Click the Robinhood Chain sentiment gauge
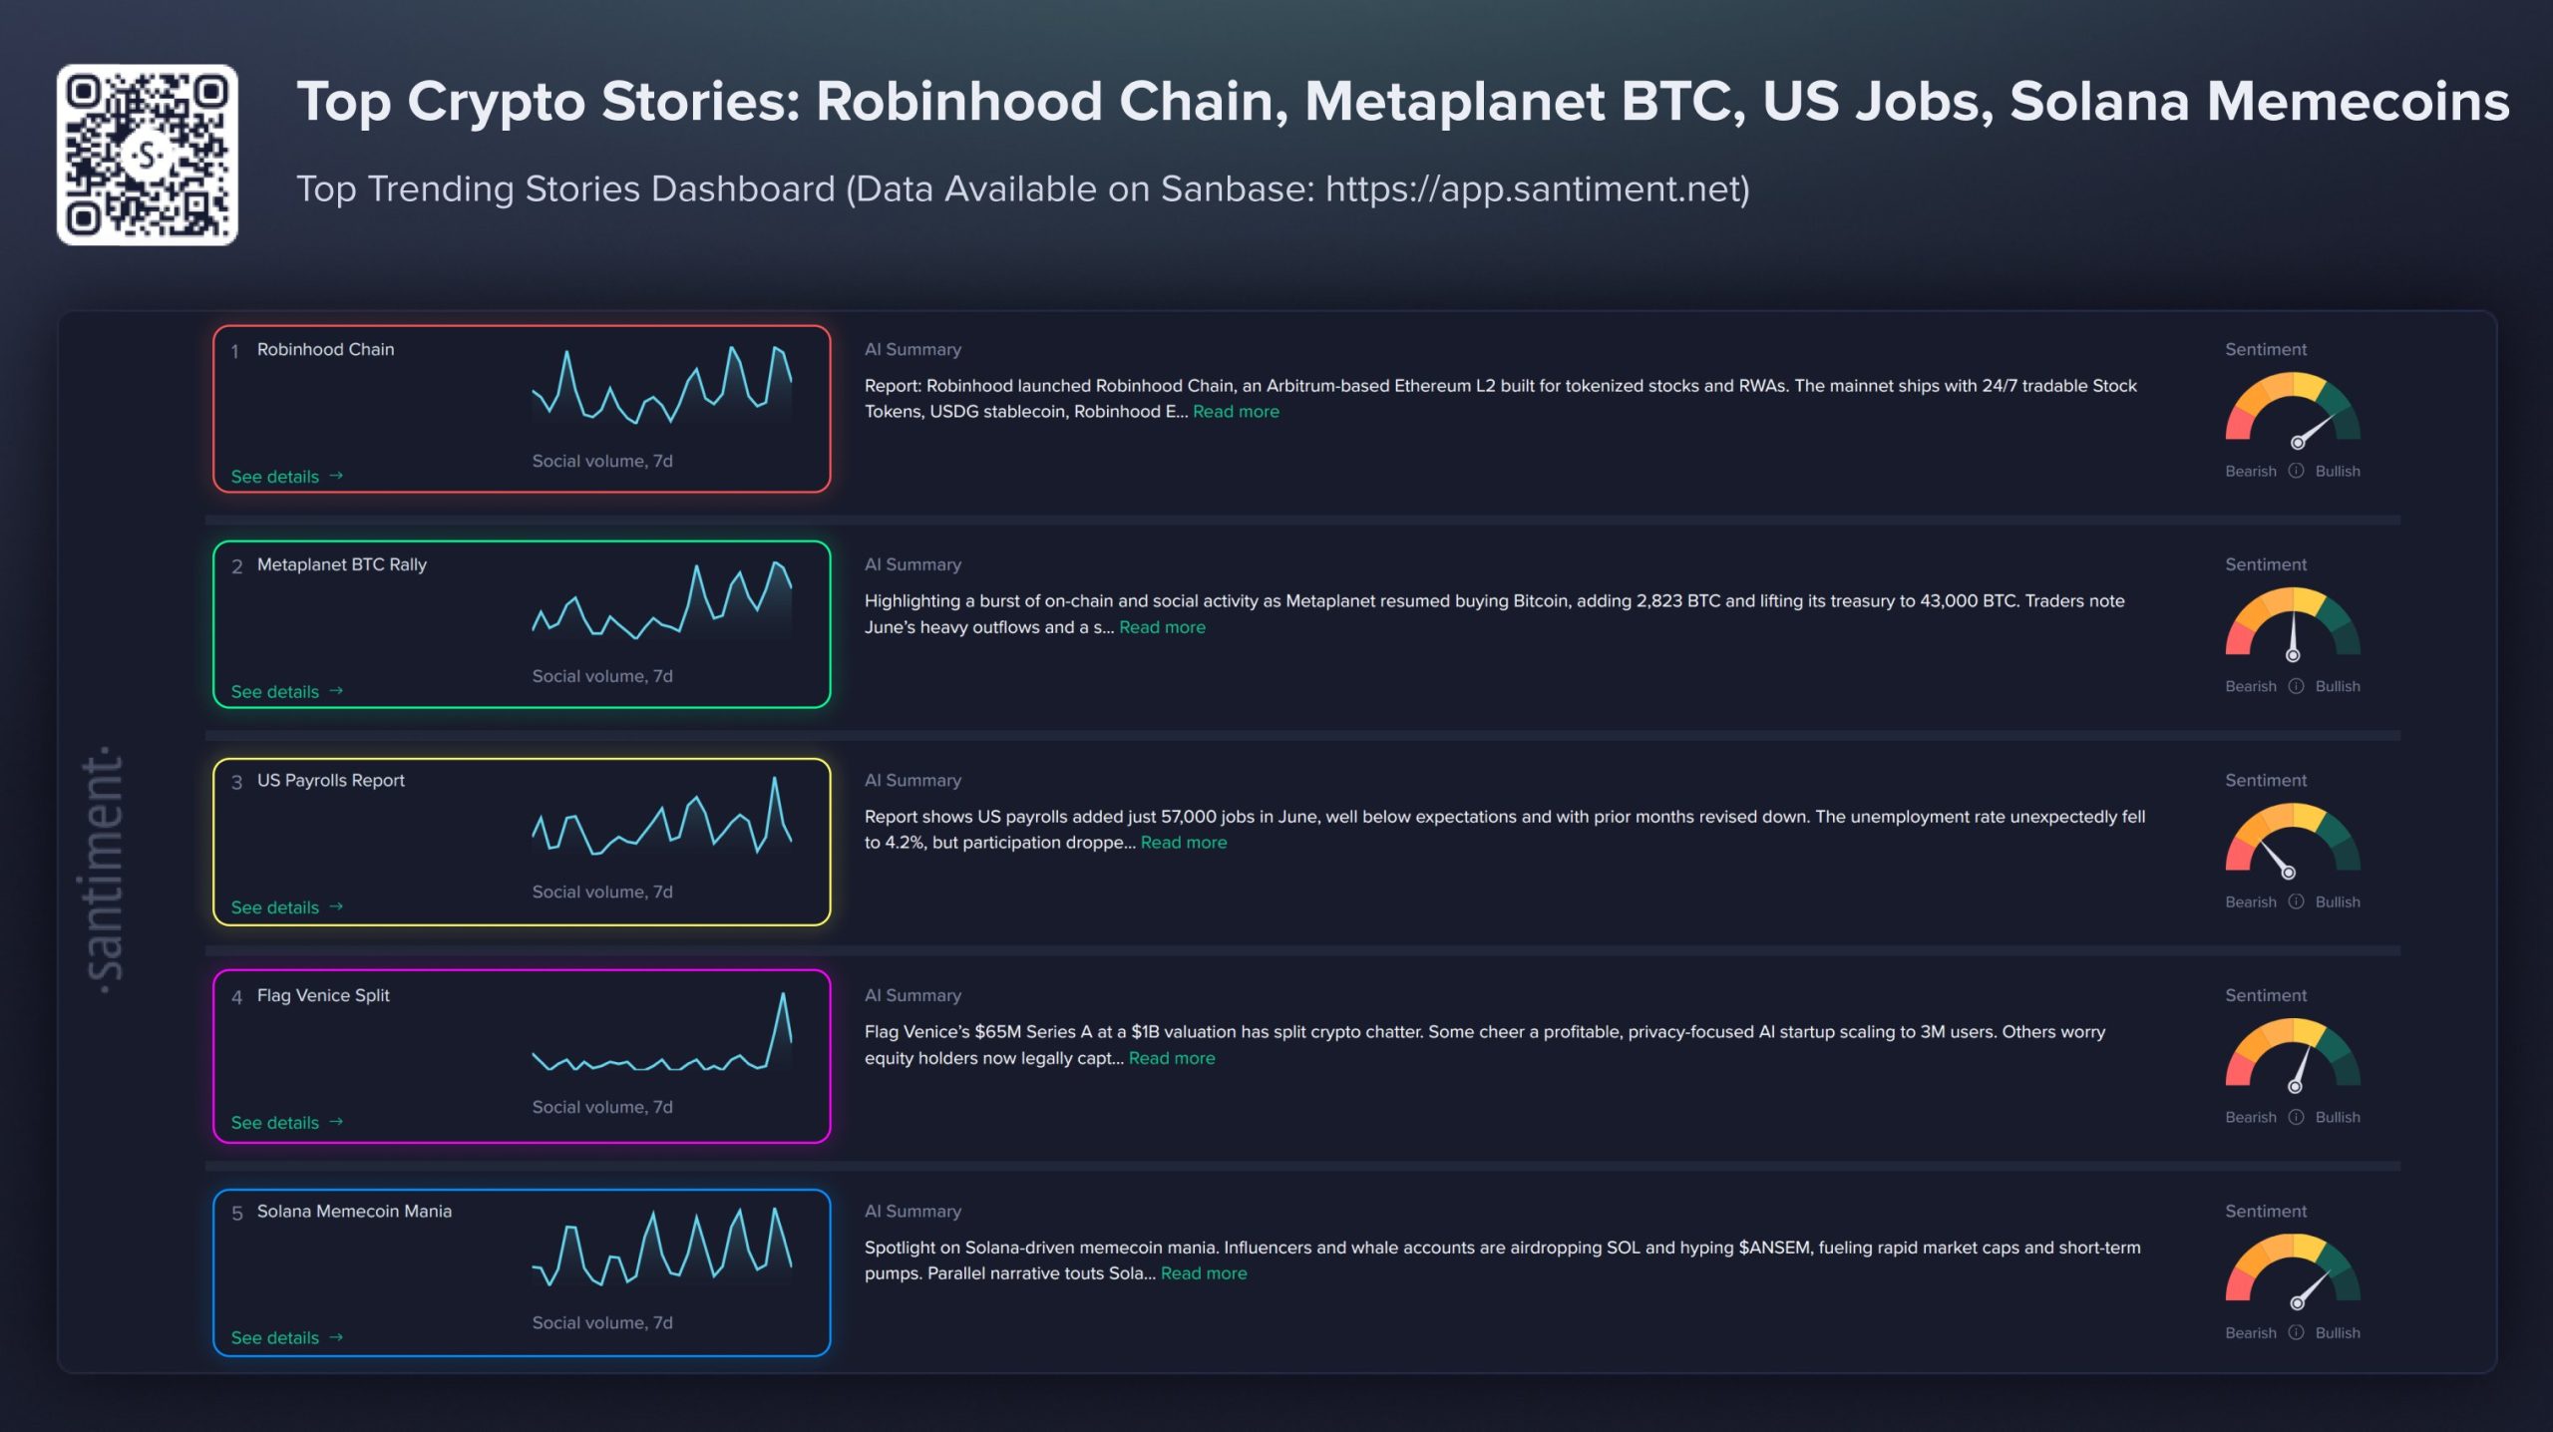 2293,409
